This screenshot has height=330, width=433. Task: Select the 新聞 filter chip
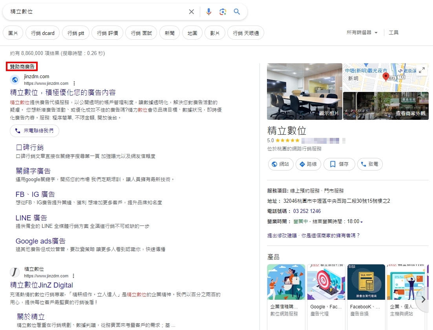[x=170, y=33]
